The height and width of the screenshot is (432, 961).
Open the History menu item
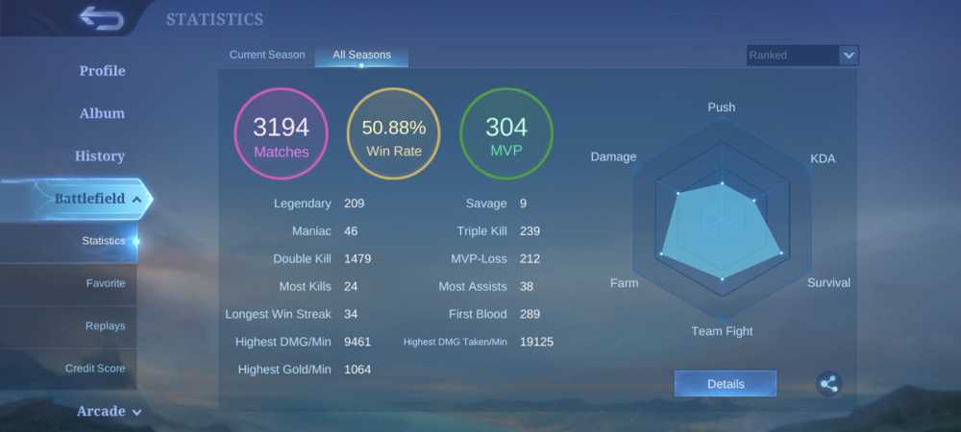(x=100, y=156)
